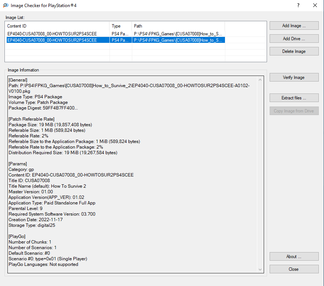The image size is (324, 286).
Task: Click the Referable Rate: 2% line
Action: (x=29, y=136)
